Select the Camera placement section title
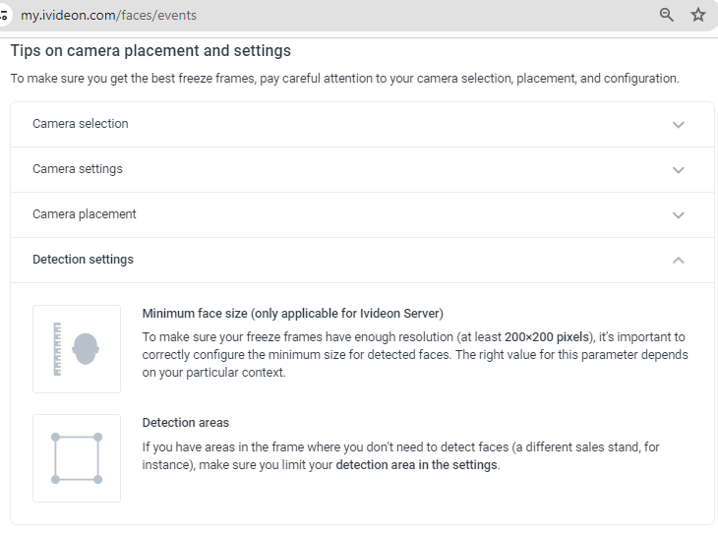This screenshot has height=535, width=718. click(x=85, y=214)
